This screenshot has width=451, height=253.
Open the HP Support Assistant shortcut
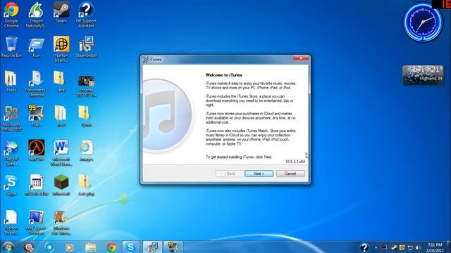(86, 15)
